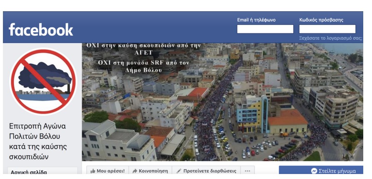Click the Κωδικός πρόσβασης label
This screenshot has width=372, height=179.
pyautogui.click(x=321, y=20)
